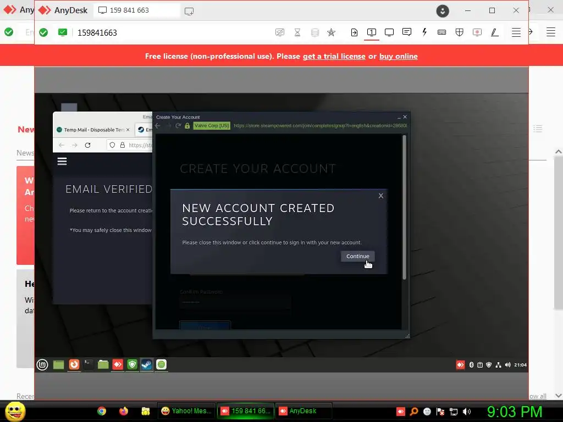Open the hamburger menu on Email Verified page
563x422 pixels.
[x=62, y=162]
